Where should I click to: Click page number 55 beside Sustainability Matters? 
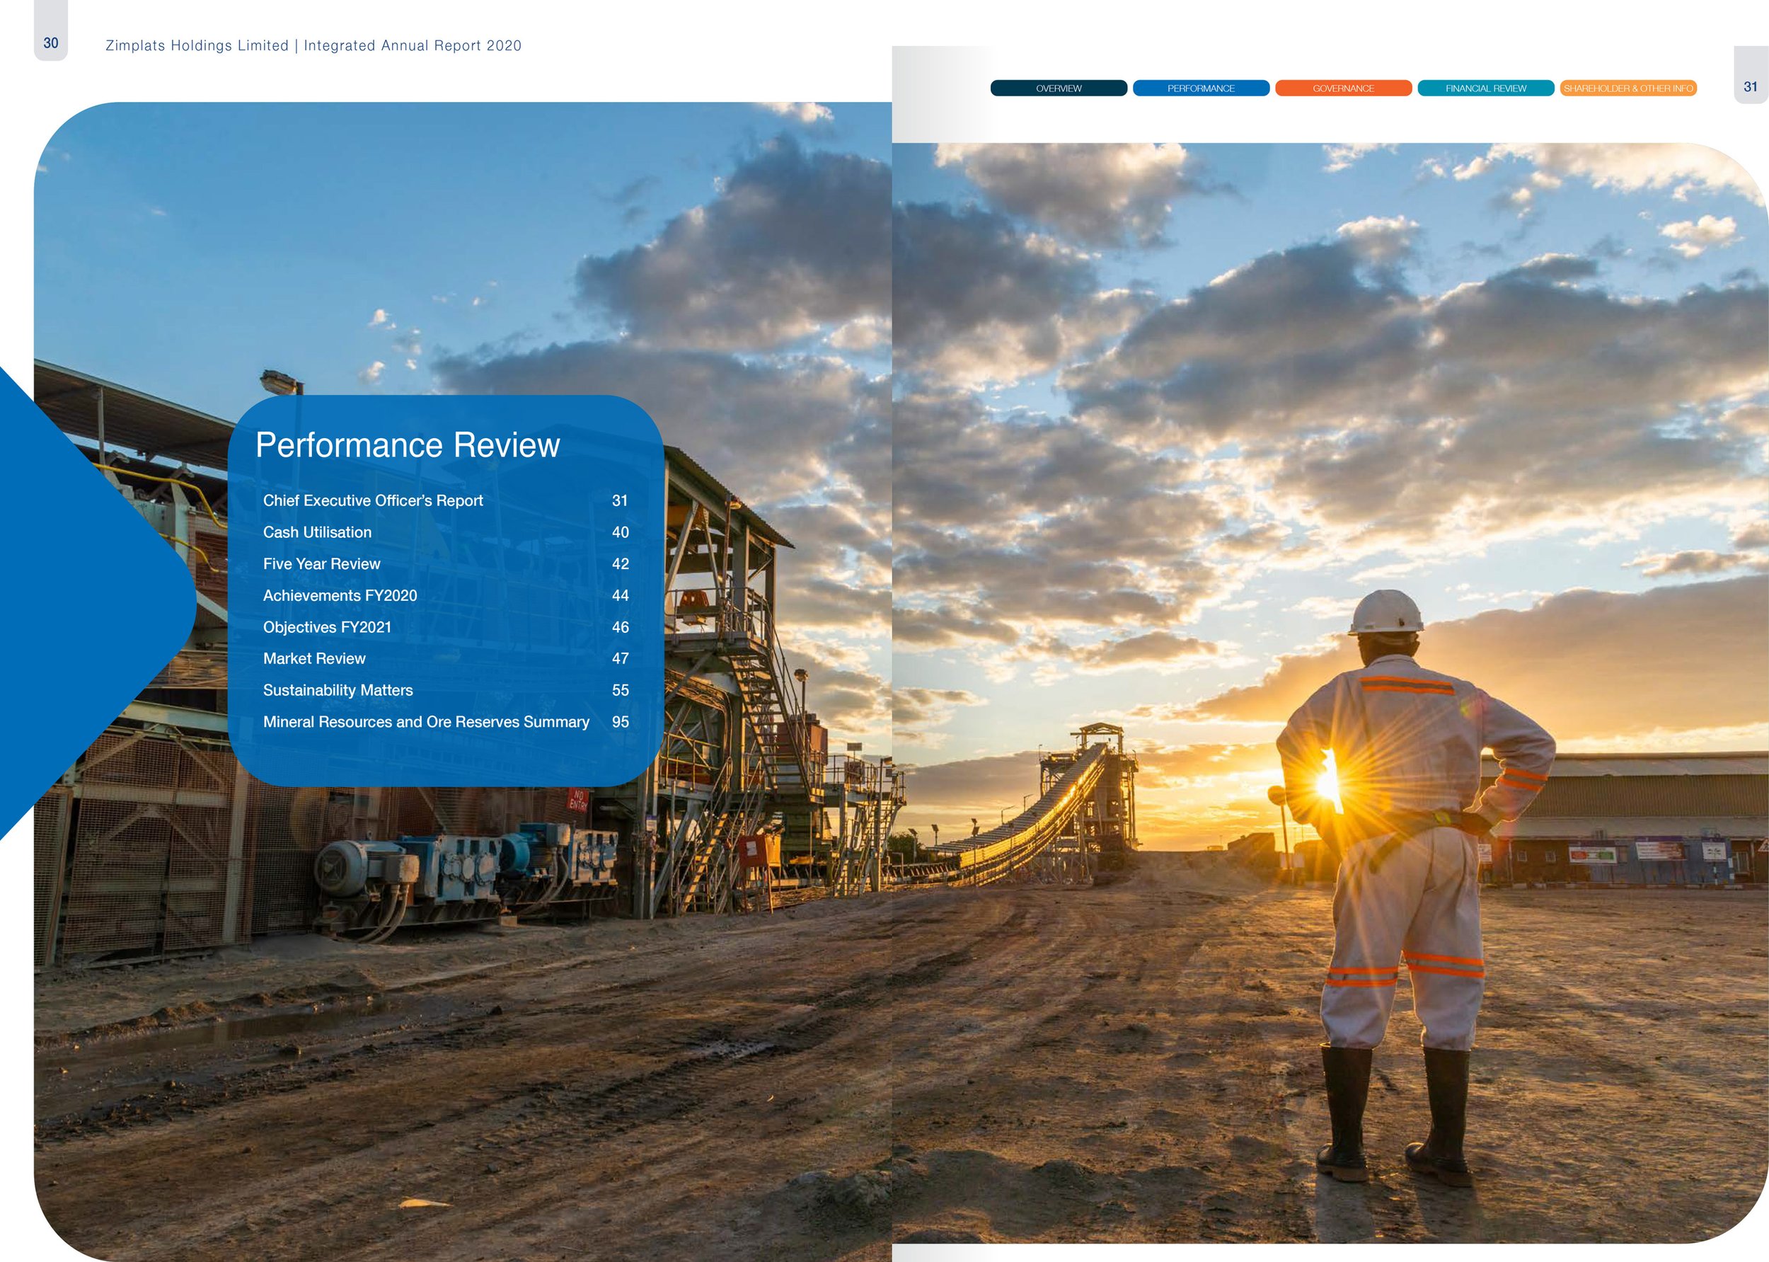(620, 690)
